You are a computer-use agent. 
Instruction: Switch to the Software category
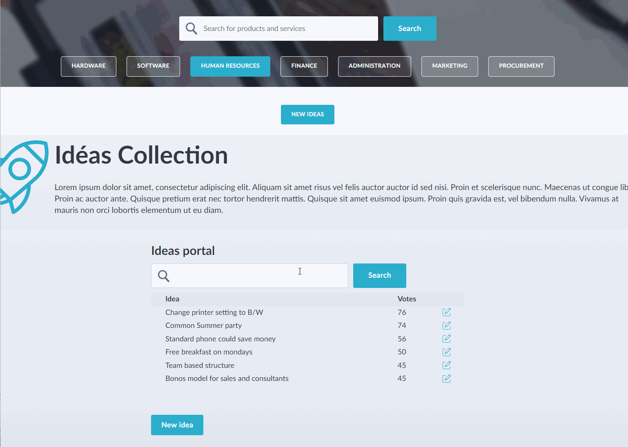153,66
